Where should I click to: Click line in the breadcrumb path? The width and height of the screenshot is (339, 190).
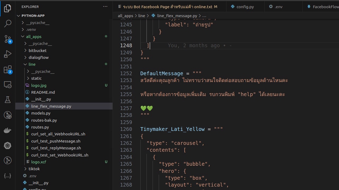[142, 16]
